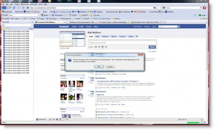Stop loading with the X toolbar icon
This screenshot has width=214, height=130.
(x=19, y=8)
